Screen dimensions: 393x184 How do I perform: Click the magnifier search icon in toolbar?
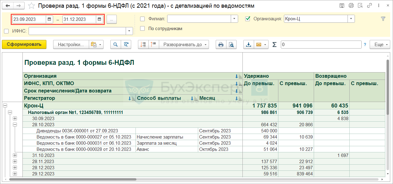116,45
